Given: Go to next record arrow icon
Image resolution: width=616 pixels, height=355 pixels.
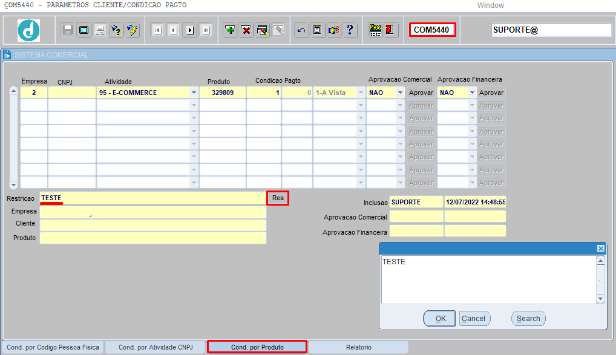Looking at the screenshot, I should pyautogui.click(x=190, y=30).
